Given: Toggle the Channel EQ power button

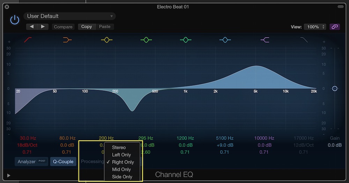Looking at the screenshot, I should pos(15,20).
